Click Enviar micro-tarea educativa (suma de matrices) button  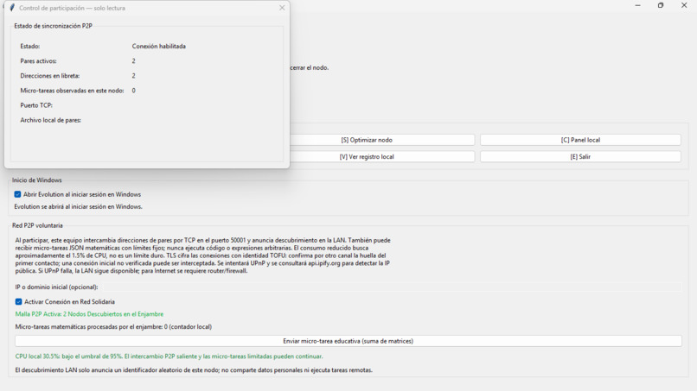(348, 341)
